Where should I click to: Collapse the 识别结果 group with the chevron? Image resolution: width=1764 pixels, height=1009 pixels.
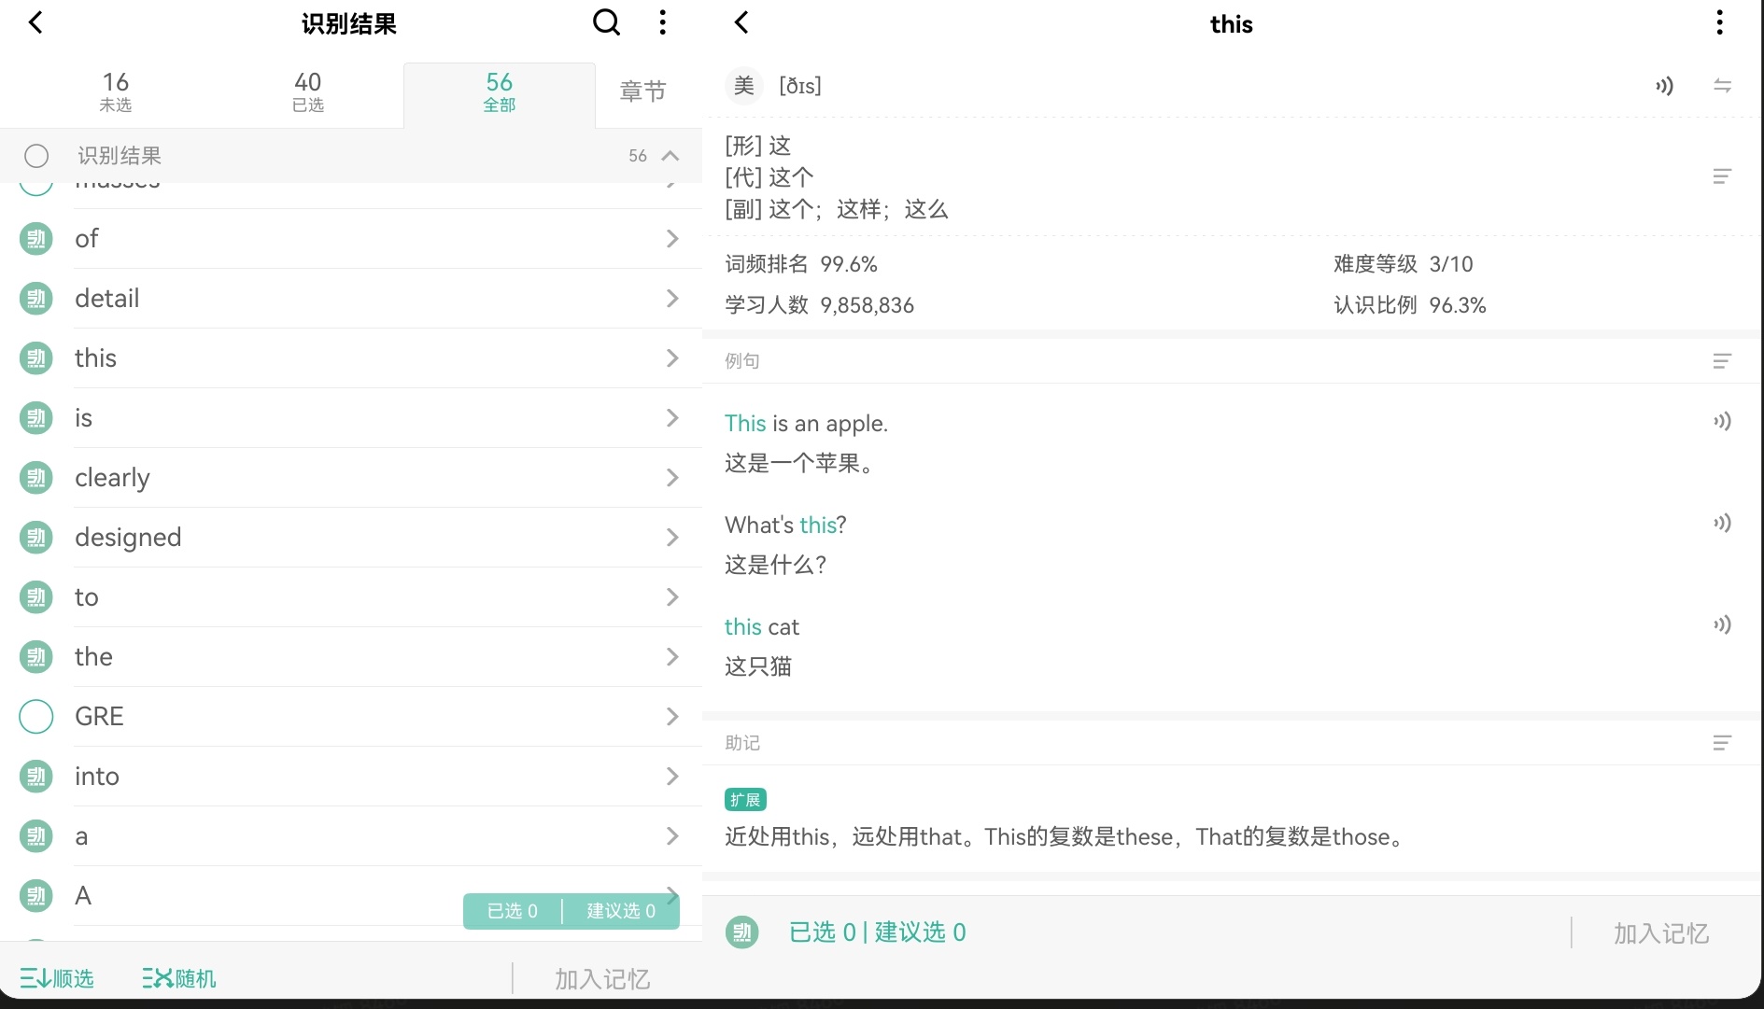(x=670, y=156)
